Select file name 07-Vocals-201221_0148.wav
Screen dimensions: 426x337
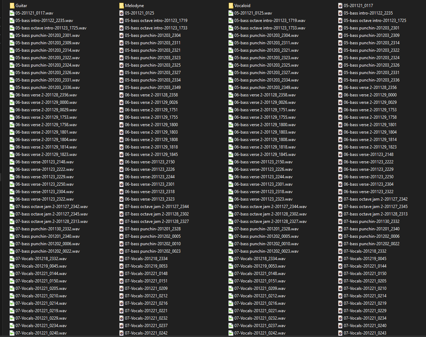(260, 274)
